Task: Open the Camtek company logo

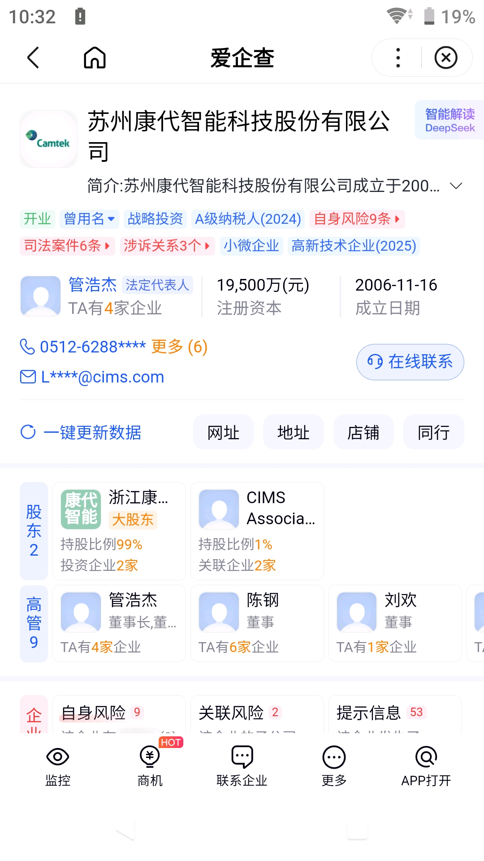Action: 49,139
